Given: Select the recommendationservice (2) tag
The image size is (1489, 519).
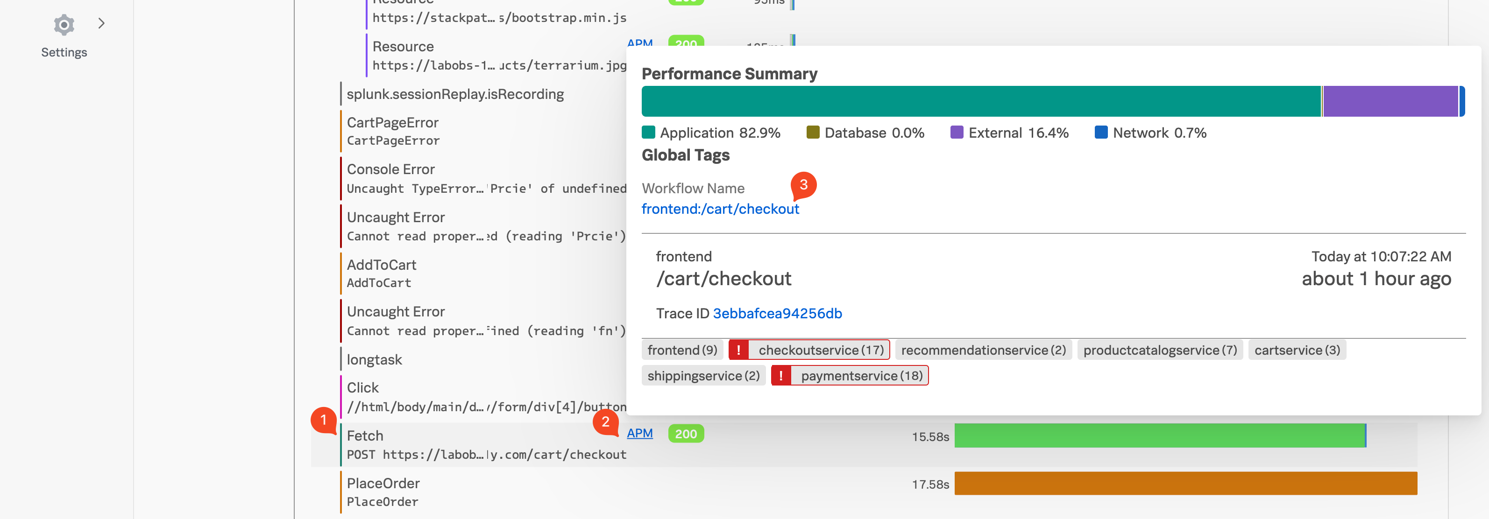Looking at the screenshot, I should 983,350.
